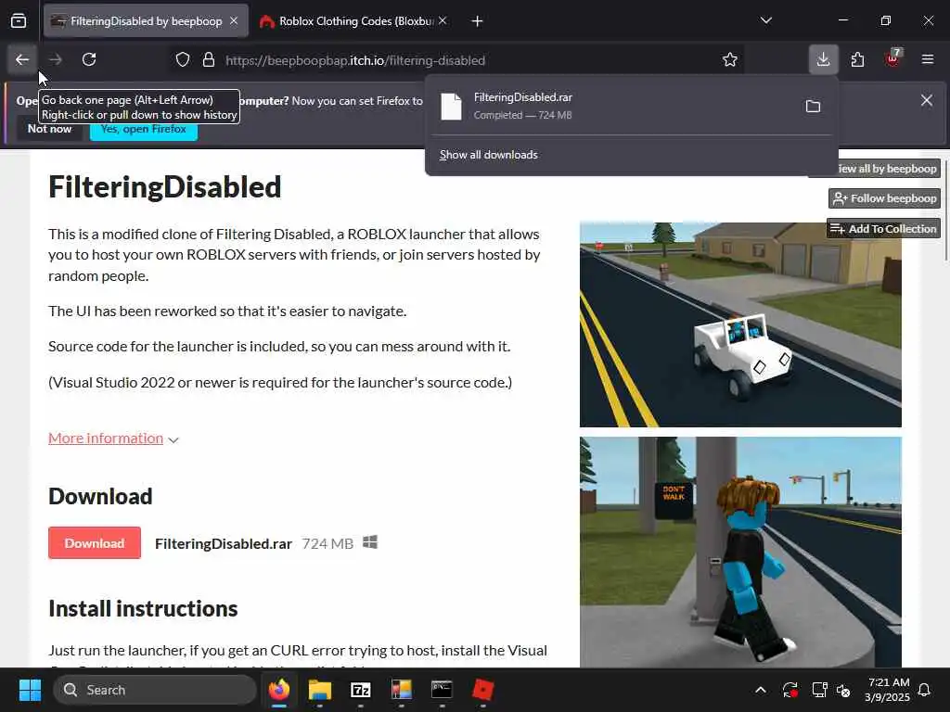The image size is (950, 712).
Task: Click the sync status tray icon
Action: pyautogui.click(x=790, y=690)
